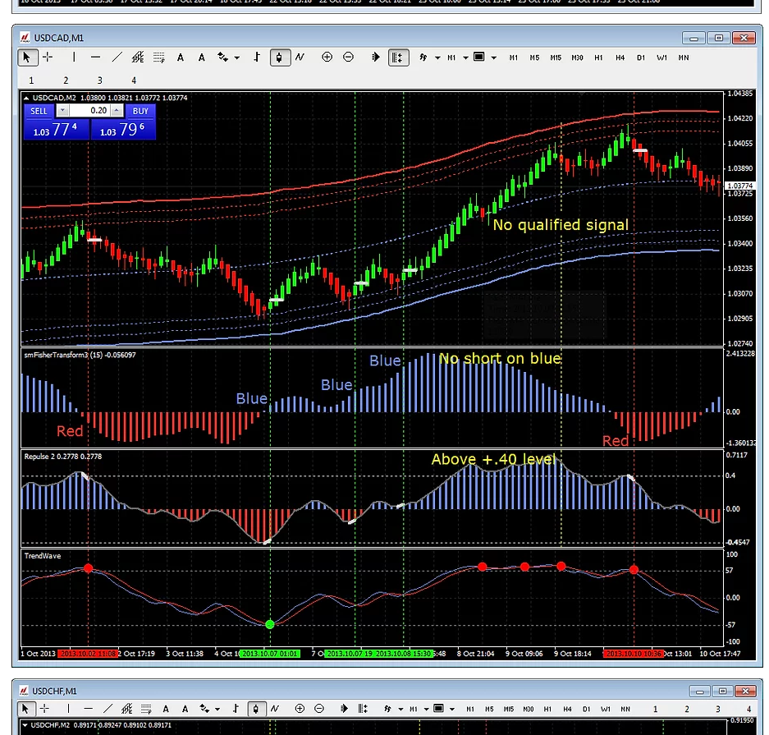Viewport: 769px width, 735px height.
Task: Switch USDCAD chart to M15 timeframe
Action: [555, 57]
